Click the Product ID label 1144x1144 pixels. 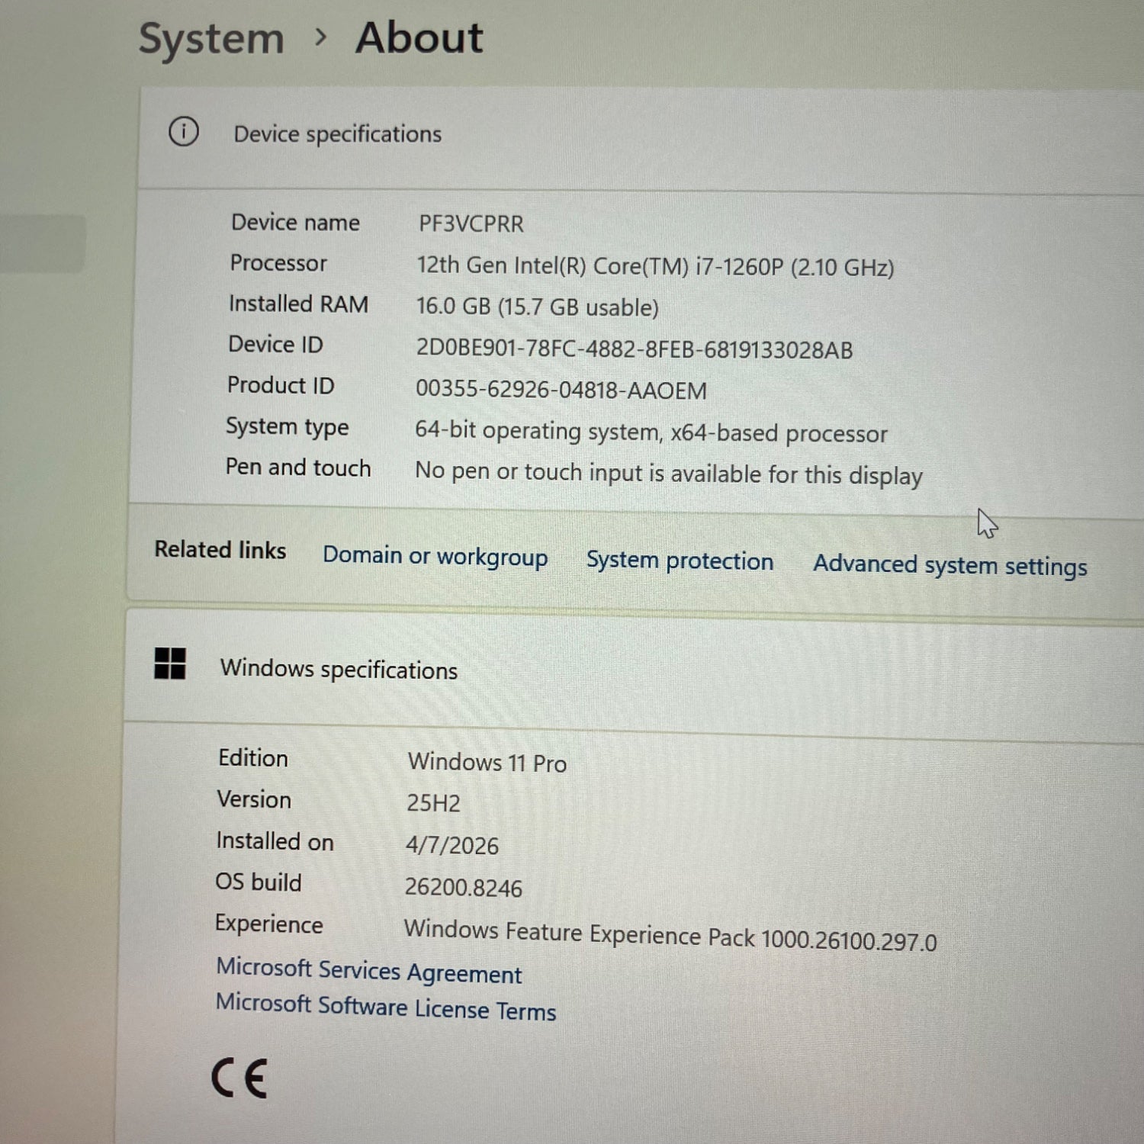[x=281, y=385]
